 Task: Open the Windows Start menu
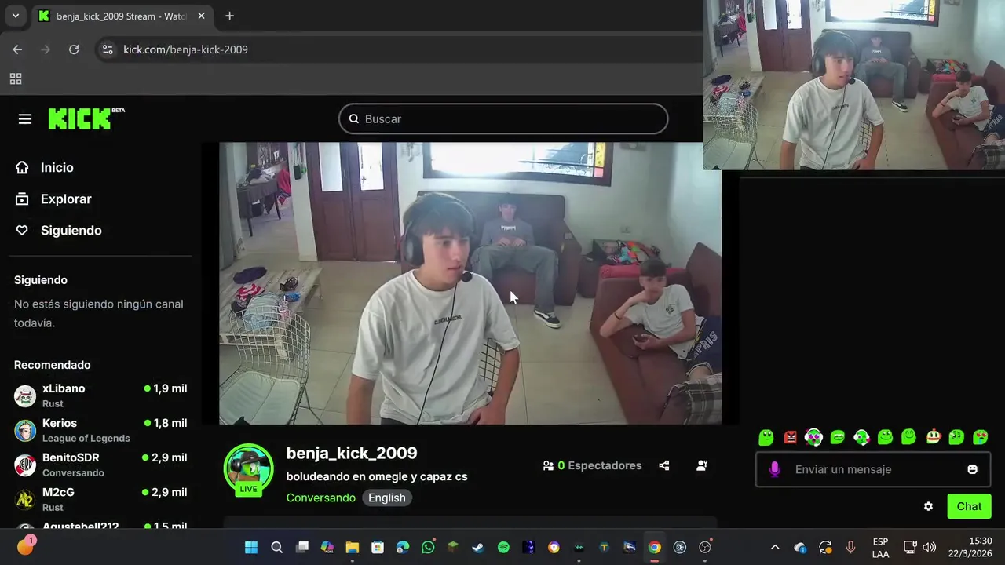click(x=251, y=548)
